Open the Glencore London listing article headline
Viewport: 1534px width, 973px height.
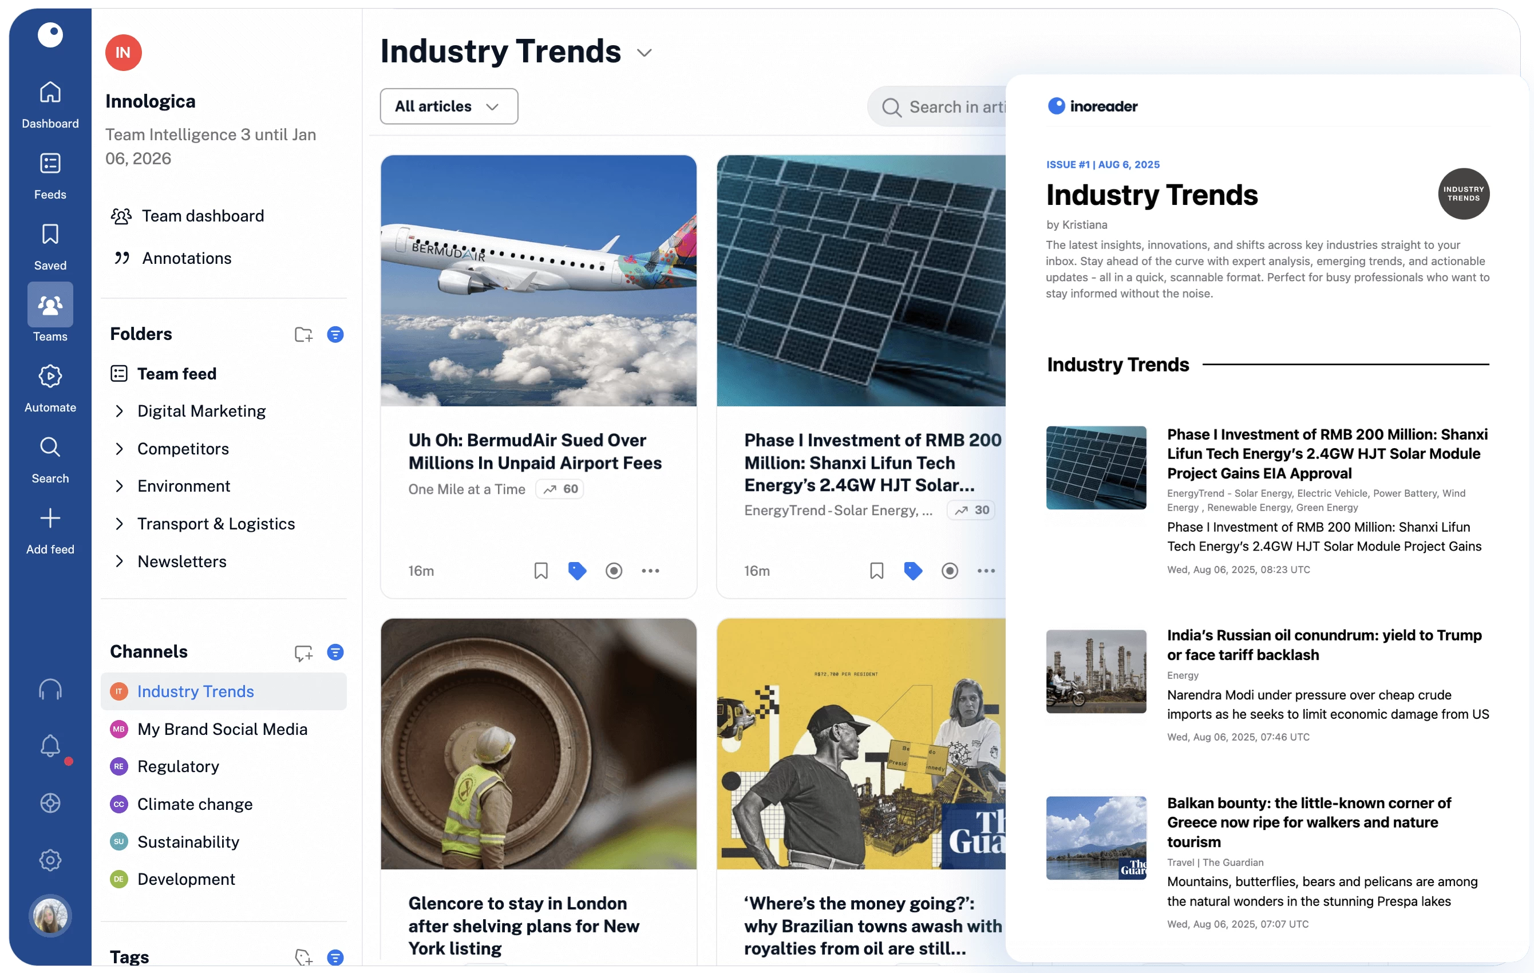pyautogui.click(x=524, y=925)
